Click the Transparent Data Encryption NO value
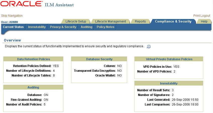Screen dimensions: 213x113 (120, 71)
